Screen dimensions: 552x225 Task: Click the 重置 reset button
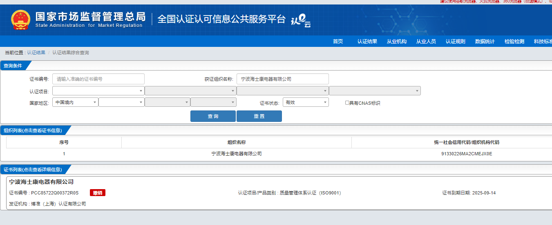pyautogui.click(x=259, y=116)
